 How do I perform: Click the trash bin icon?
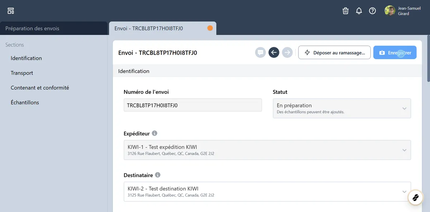click(345, 11)
